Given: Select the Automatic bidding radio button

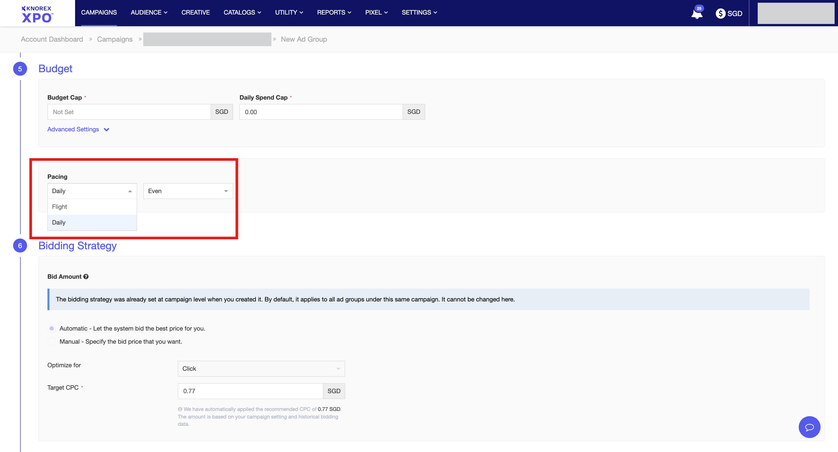Looking at the screenshot, I should pyautogui.click(x=52, y=328).
